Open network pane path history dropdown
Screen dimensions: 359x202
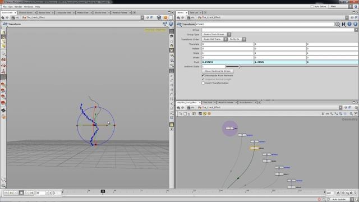click(340, 107)
